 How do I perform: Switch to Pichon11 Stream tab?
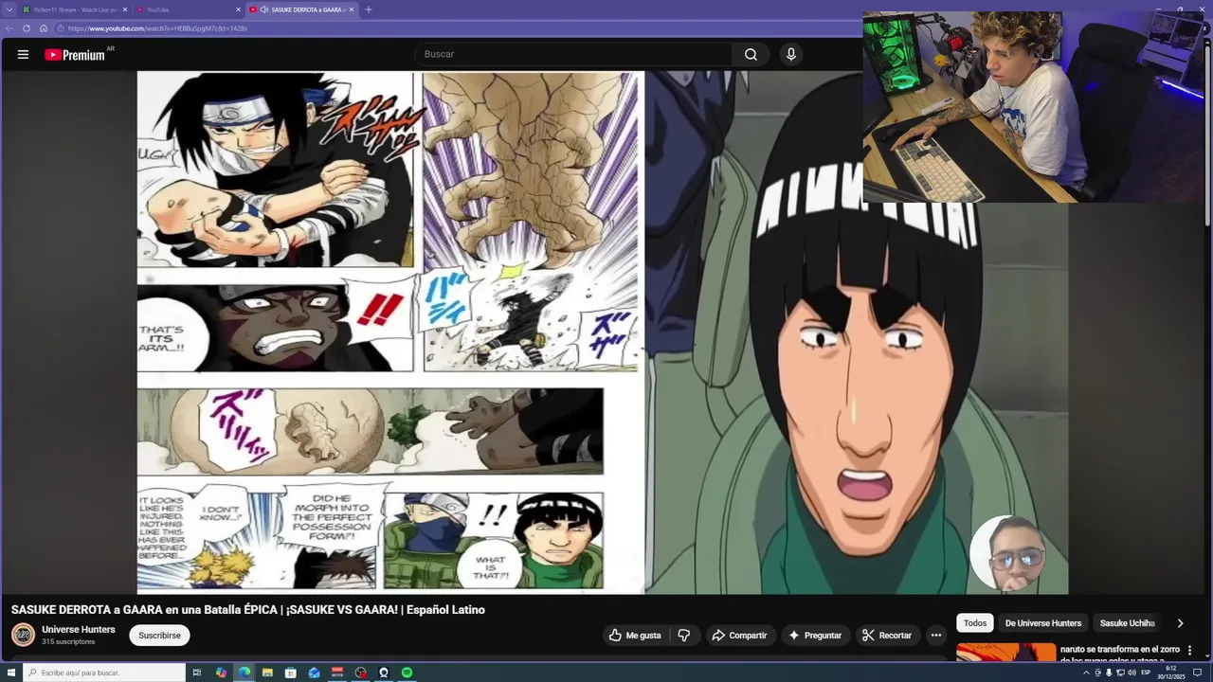point(75,9)
